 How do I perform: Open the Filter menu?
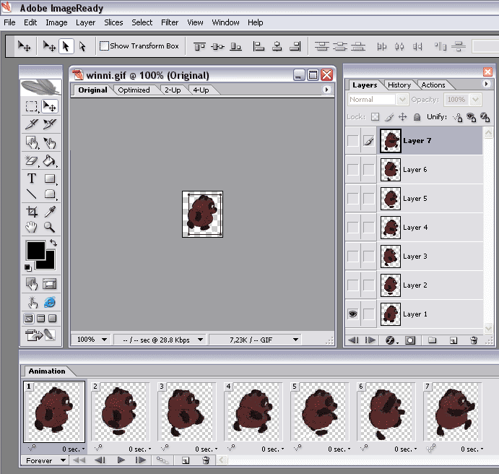click(x=170, y=22)
